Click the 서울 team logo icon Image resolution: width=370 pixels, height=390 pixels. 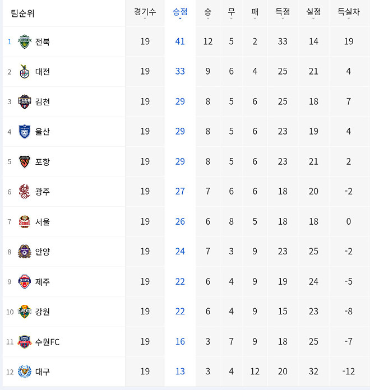tap(24, 221)
